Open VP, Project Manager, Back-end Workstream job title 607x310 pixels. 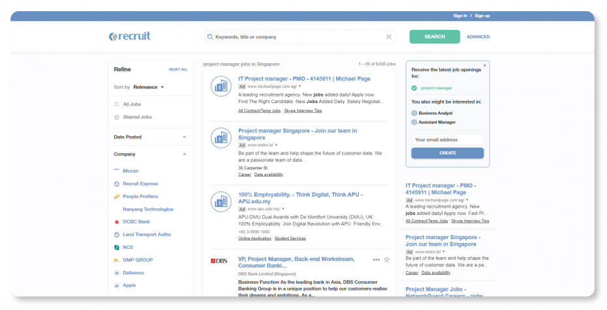pyautogui.click(x=296, y=262)
